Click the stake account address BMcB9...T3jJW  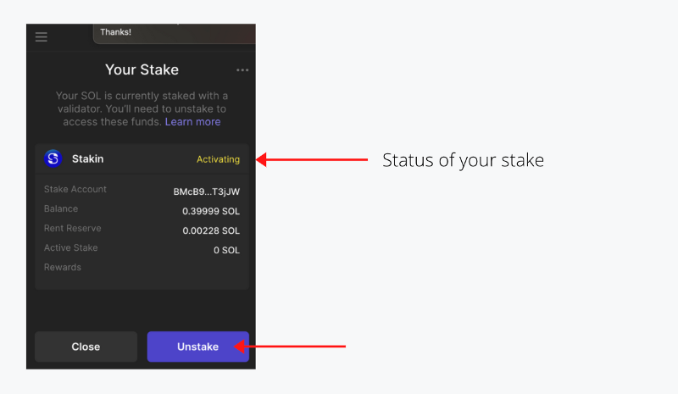(x=206, y=191)
